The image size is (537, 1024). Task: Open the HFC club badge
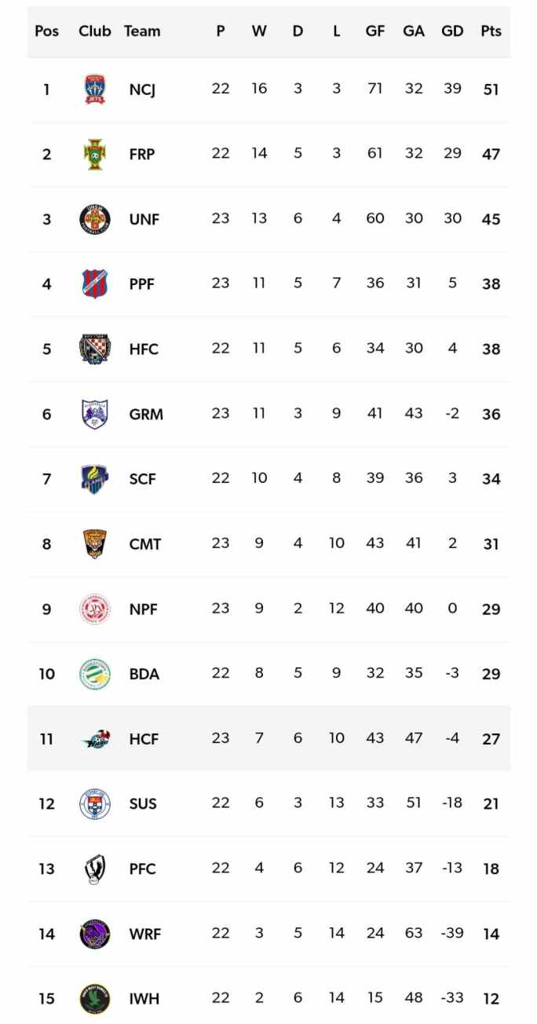tap(95, 349)
